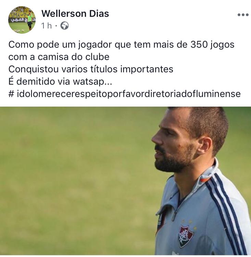
Task: Open Wellerson Dias's round profile picture
Action: tap(22, 20)
